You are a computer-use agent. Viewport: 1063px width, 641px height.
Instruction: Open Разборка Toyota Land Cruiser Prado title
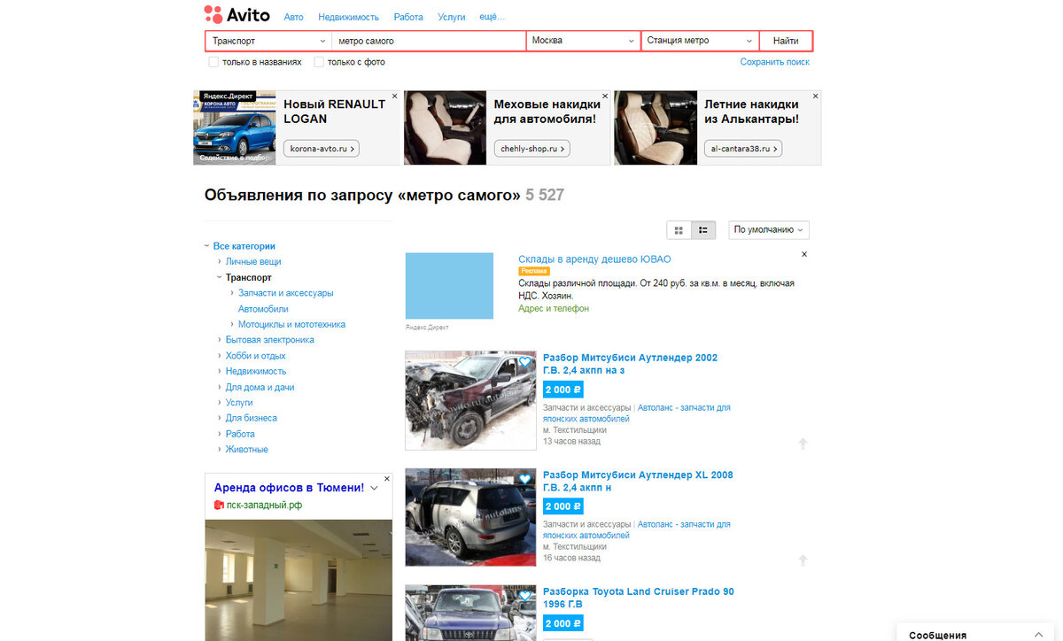[638, 598]
